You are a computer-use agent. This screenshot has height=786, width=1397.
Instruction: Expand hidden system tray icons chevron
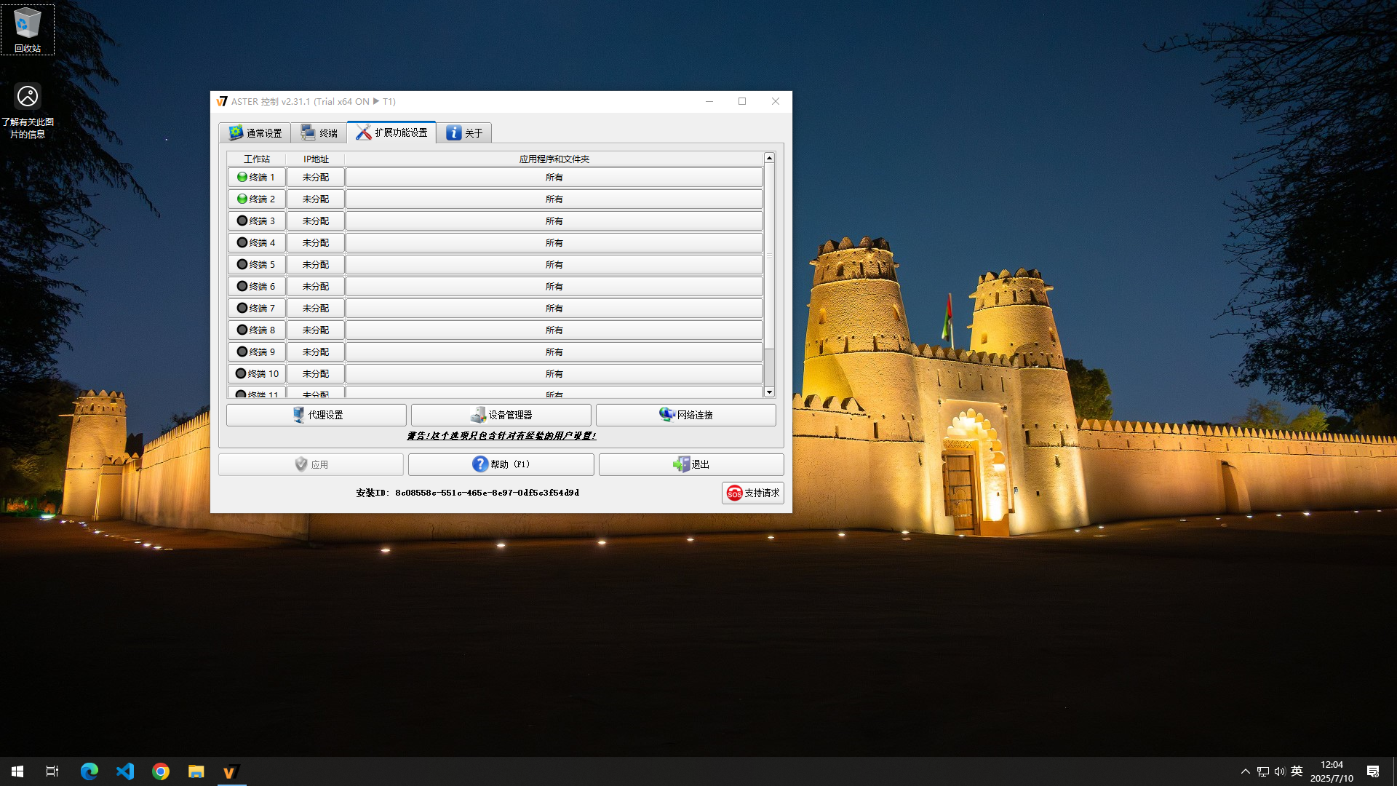click(1245, 771)
